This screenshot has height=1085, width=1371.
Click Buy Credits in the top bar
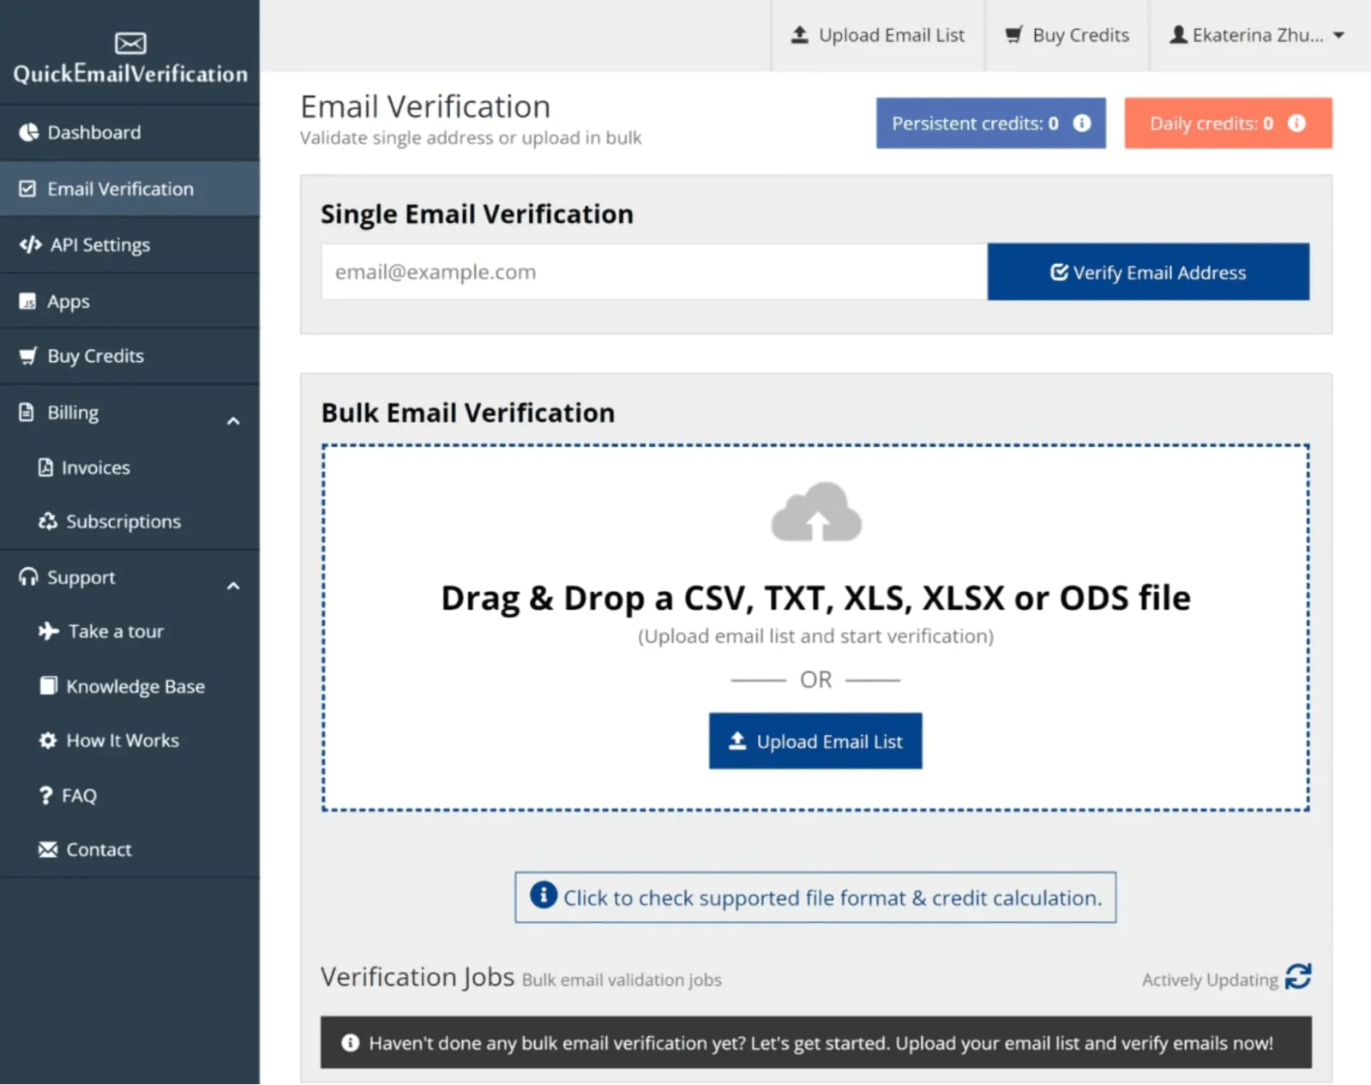(x=1067, y=36)
